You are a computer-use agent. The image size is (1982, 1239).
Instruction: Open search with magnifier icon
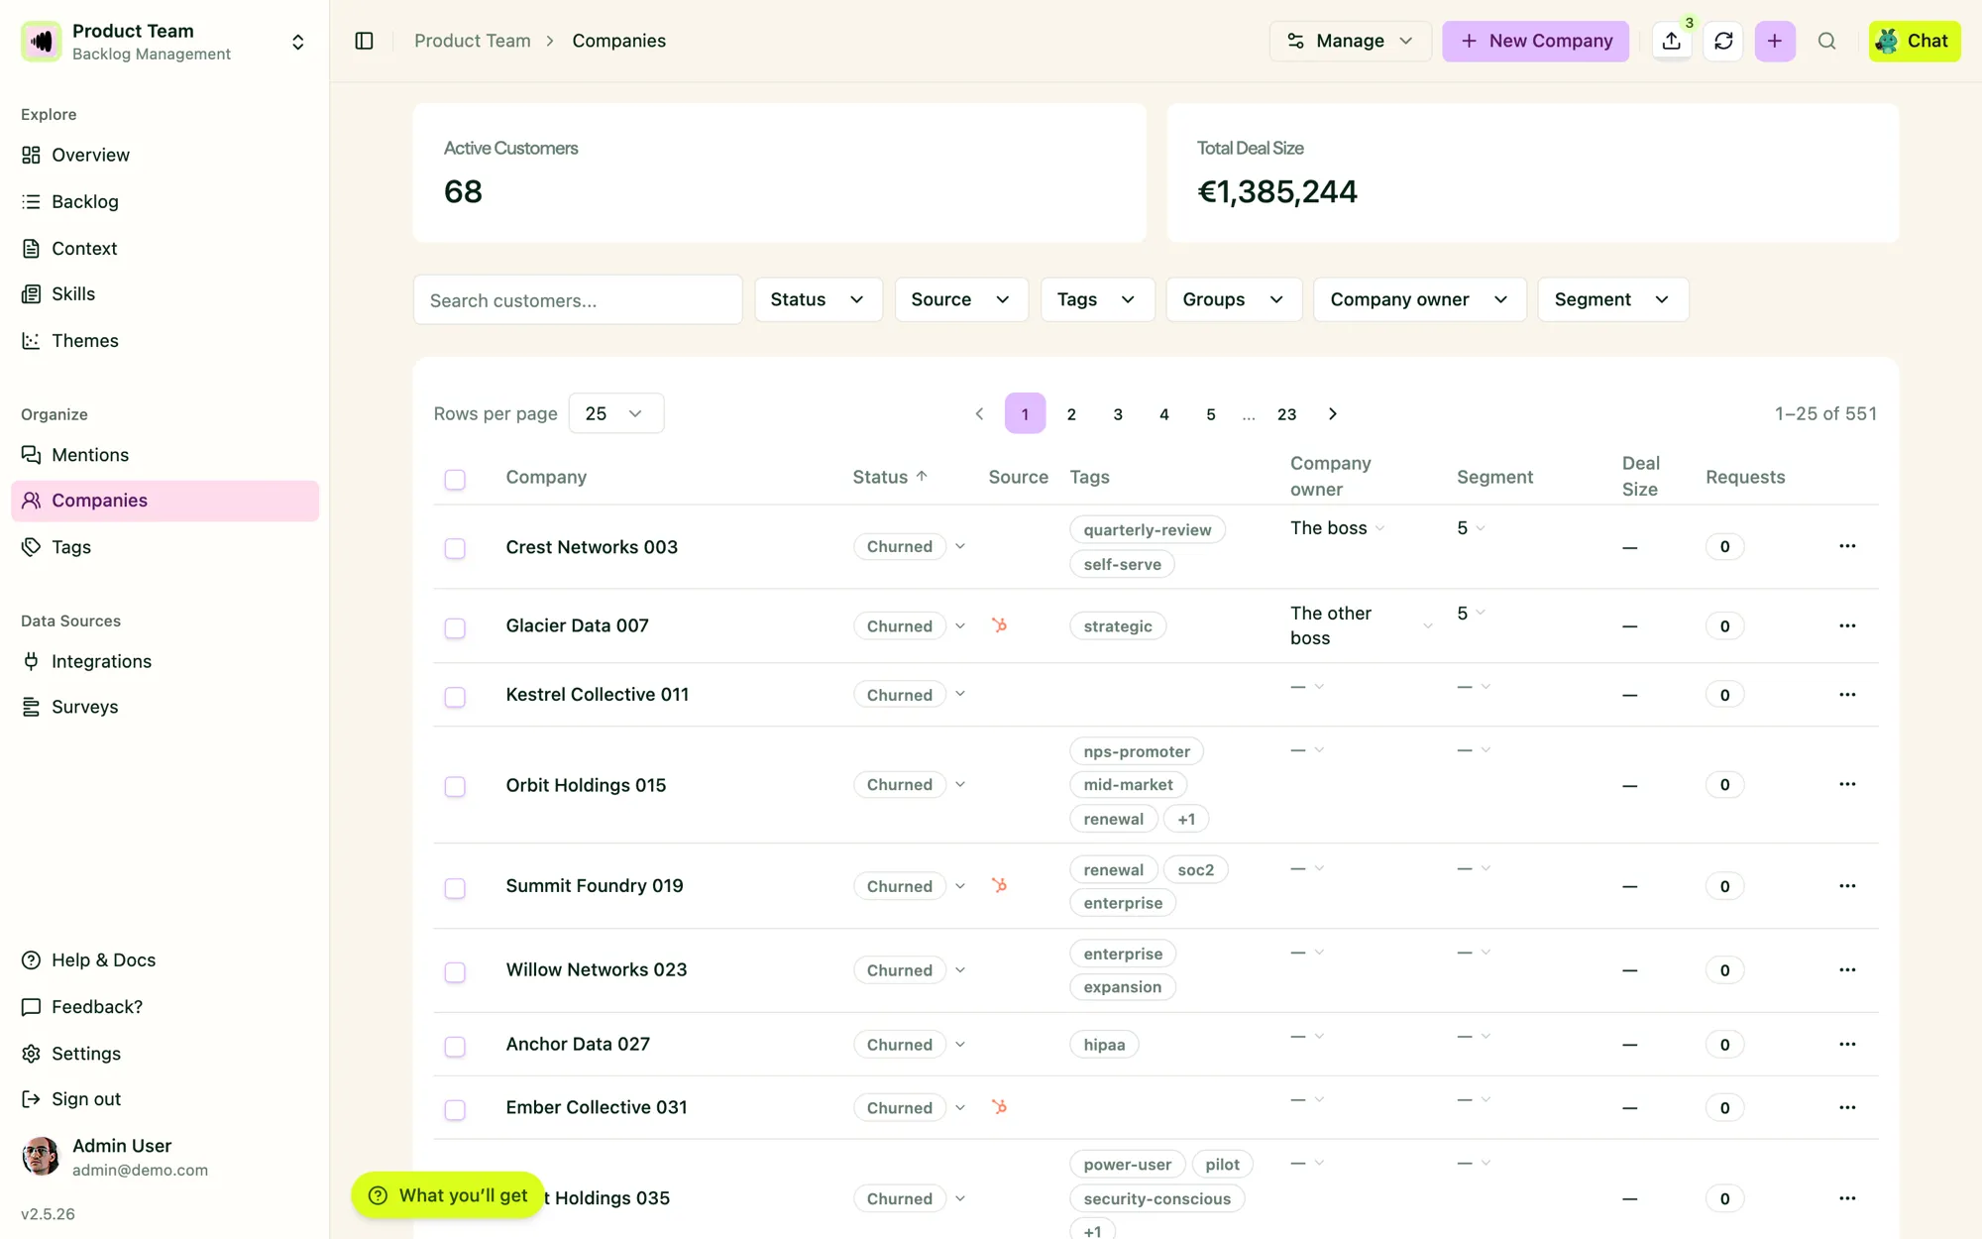click(x=1826, y=42)
